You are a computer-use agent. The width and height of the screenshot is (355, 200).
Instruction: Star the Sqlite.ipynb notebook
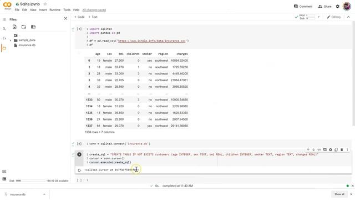coord(45,4)
